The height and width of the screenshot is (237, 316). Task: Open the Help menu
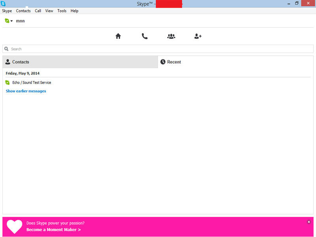74,11
